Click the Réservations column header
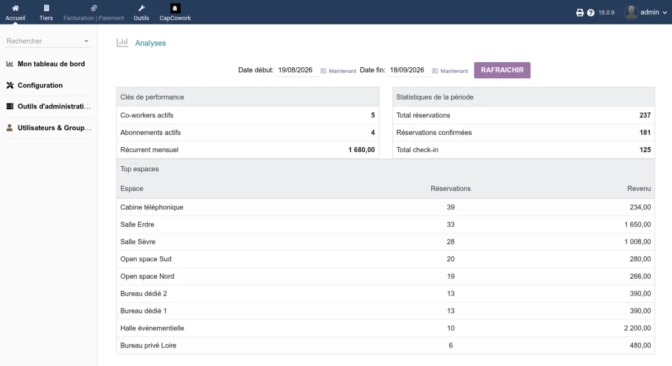This screenshot has width=672, height=366. pyautogui.click(x=451, y=189)
